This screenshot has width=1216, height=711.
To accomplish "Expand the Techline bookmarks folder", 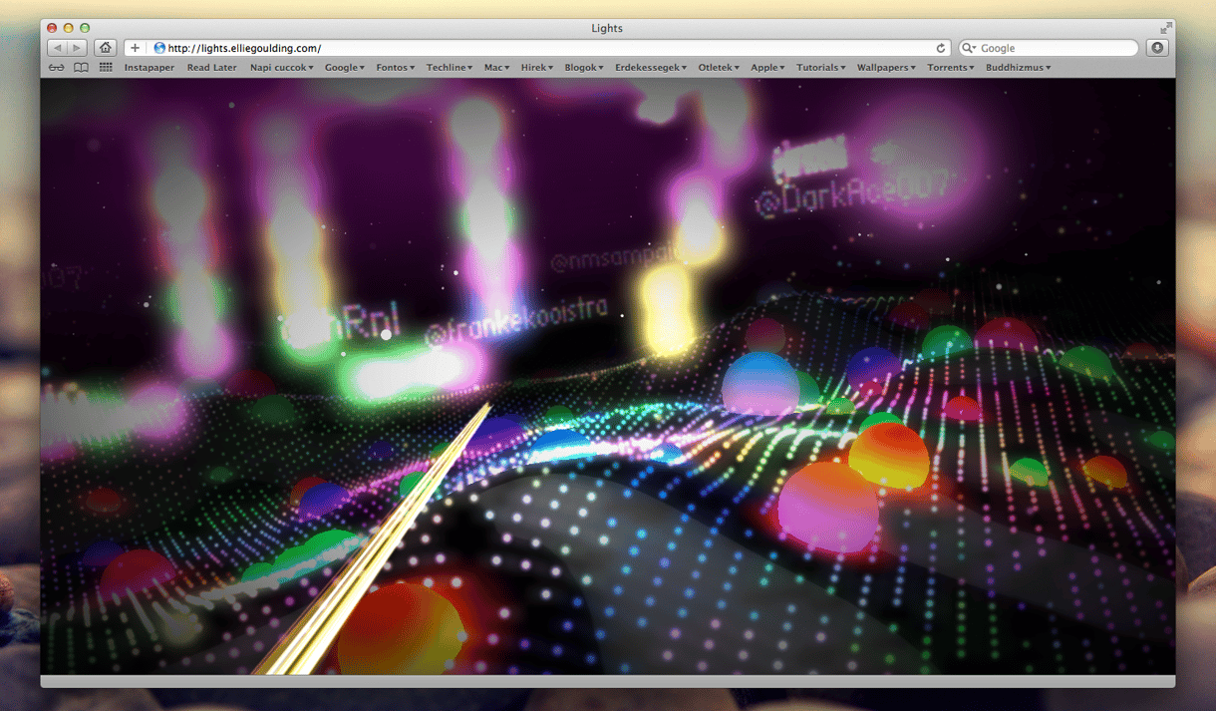I will point(450,68).
